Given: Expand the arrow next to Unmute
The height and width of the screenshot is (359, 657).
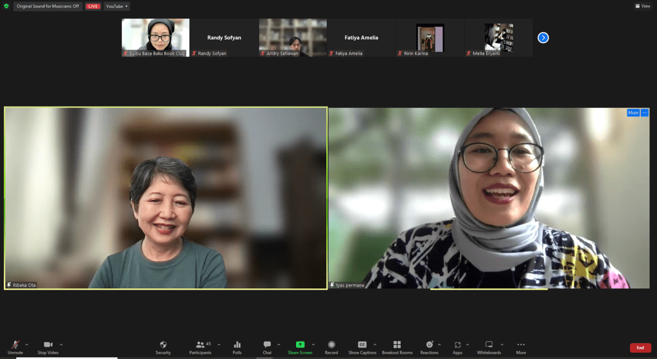Looking at the screenshot, I should (x=26, y=345).
